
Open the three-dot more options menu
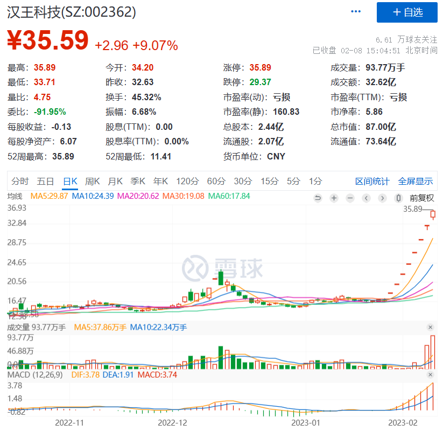click(x=355, y=12)
